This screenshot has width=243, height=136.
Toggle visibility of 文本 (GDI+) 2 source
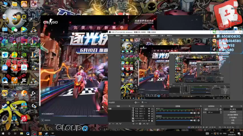point(149,111)
